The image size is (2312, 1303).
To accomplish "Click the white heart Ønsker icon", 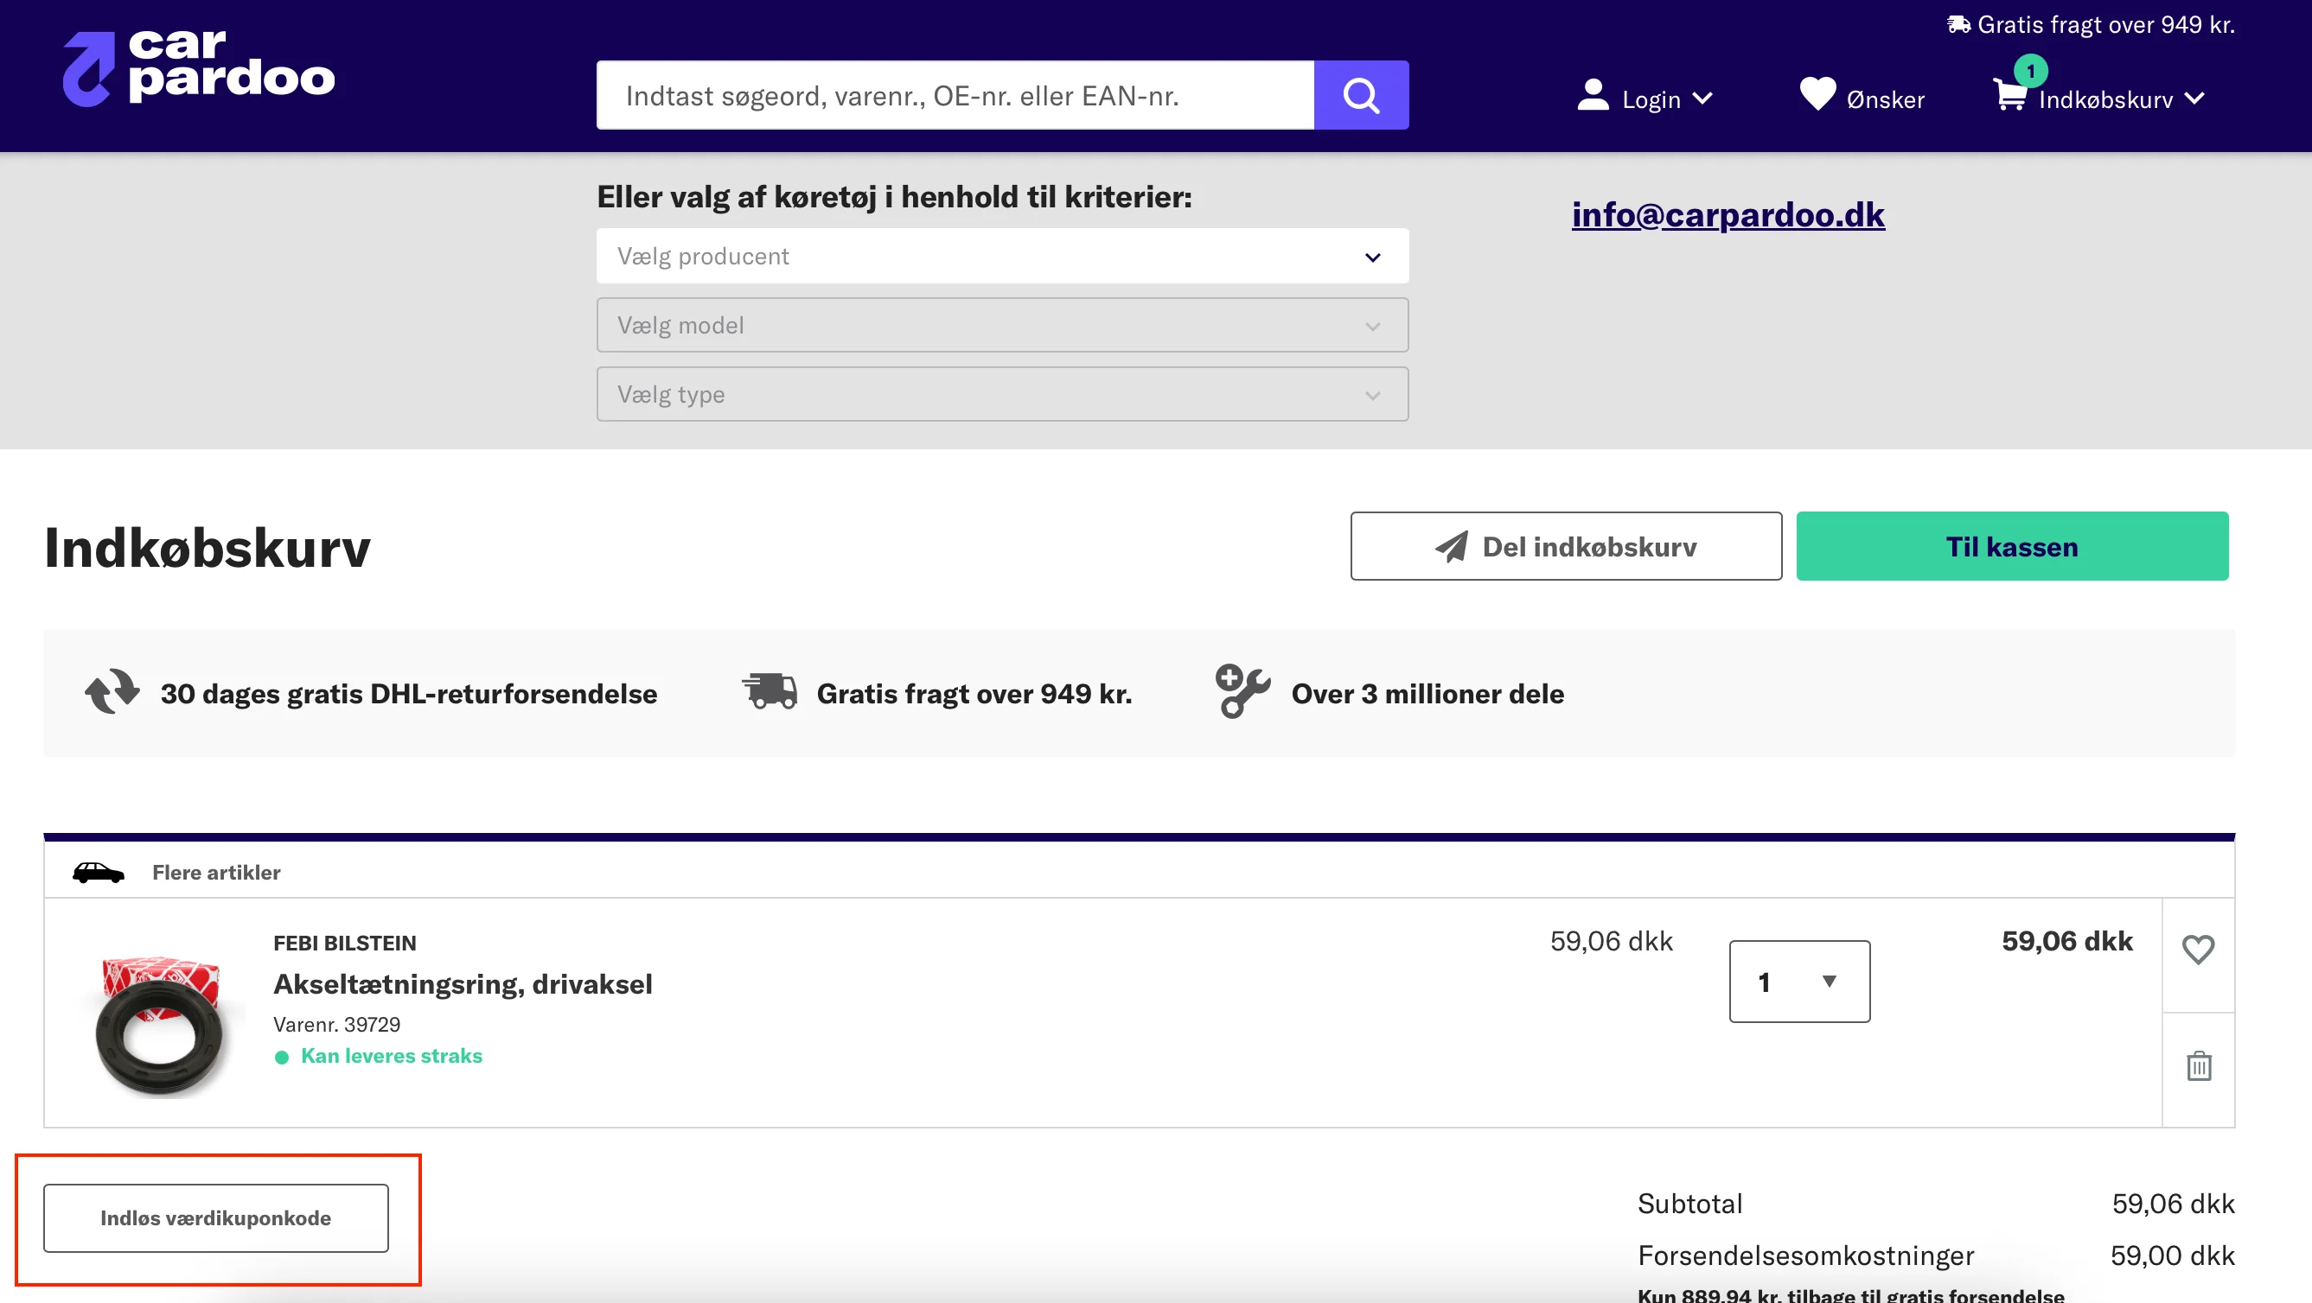I will [1817, 94].
